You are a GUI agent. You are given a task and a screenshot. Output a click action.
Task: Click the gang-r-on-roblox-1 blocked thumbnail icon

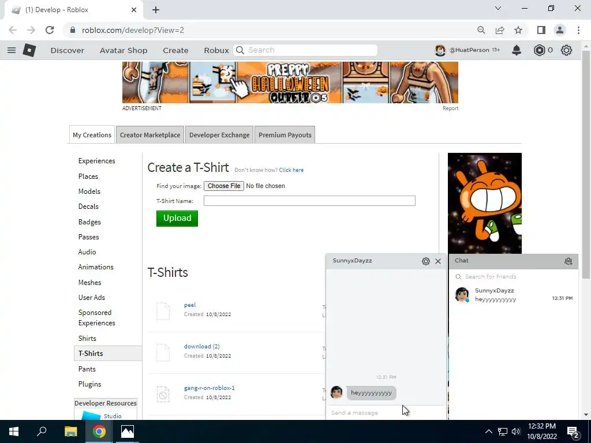[163, 394]
